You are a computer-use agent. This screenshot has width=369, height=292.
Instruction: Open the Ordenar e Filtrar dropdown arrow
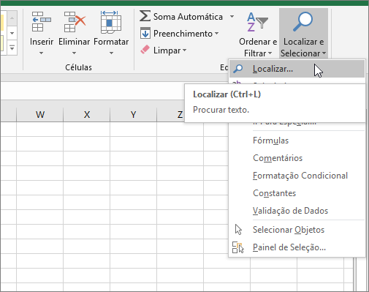coord(270,53)
